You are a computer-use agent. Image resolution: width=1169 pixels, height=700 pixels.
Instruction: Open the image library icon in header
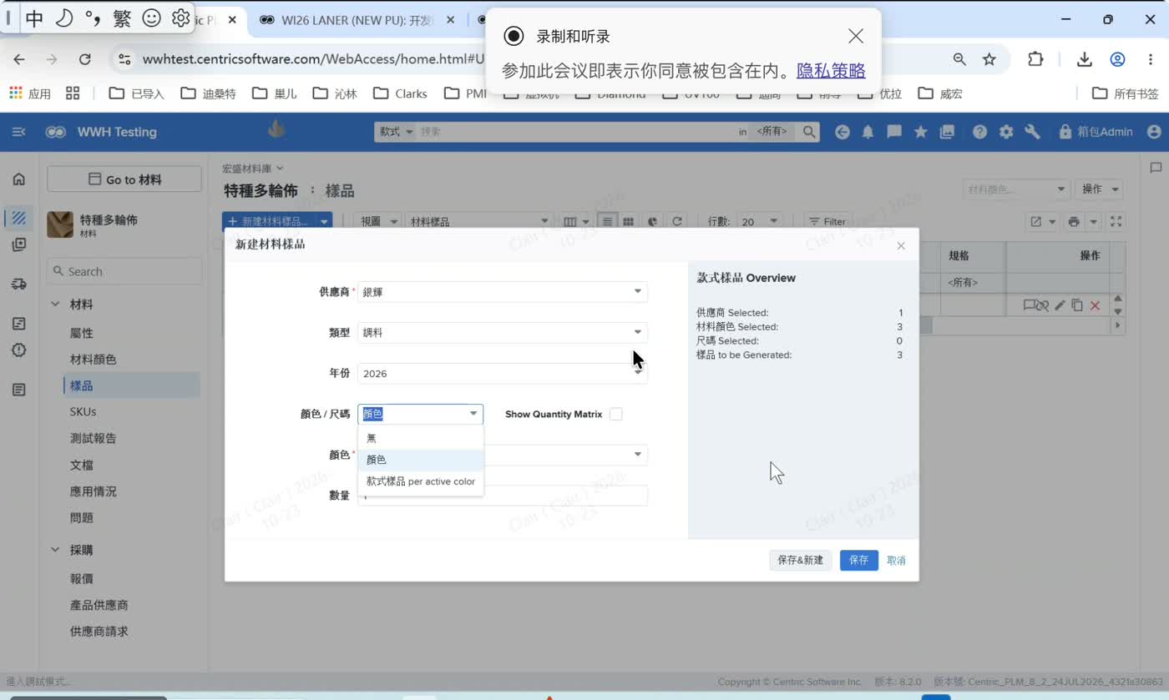point(947,132)
